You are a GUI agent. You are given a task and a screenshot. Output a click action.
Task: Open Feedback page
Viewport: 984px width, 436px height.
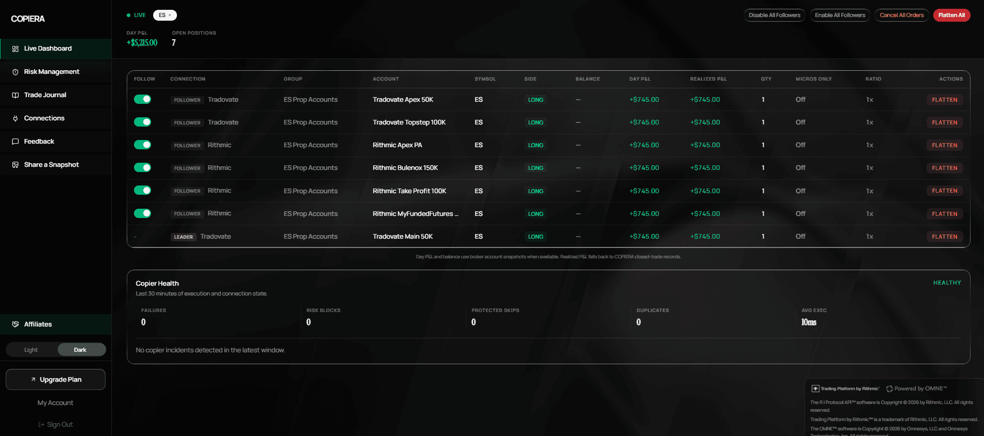pyautogui.click(x=55, y=142)
